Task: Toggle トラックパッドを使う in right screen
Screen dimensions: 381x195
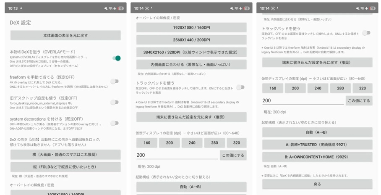Action: click(x=366, y=33)
